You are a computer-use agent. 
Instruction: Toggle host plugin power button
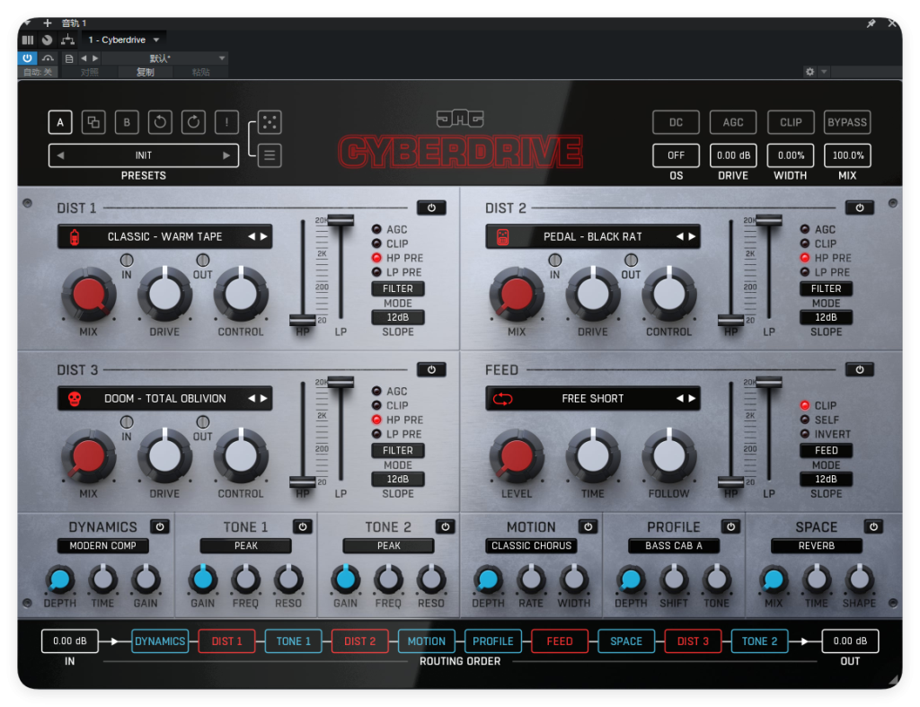click(x=27, y=58)
